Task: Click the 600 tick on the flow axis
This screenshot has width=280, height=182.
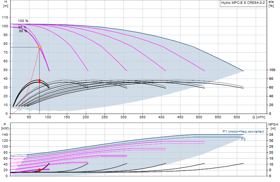Action: pos(237,117)
